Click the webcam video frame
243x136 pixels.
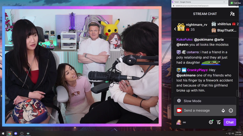[82, 66]
